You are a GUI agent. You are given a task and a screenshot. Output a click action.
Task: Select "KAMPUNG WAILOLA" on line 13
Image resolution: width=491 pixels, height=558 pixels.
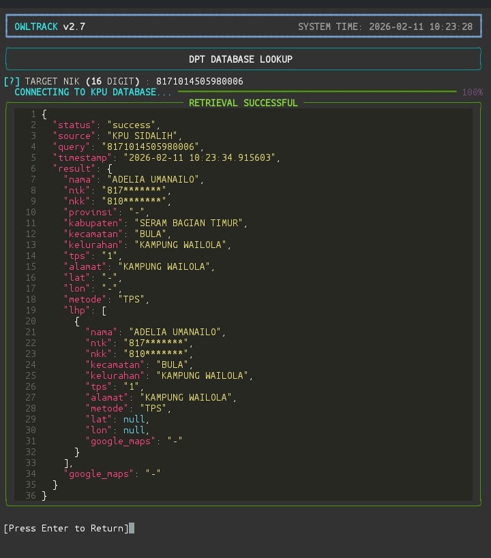coord(180,245)
